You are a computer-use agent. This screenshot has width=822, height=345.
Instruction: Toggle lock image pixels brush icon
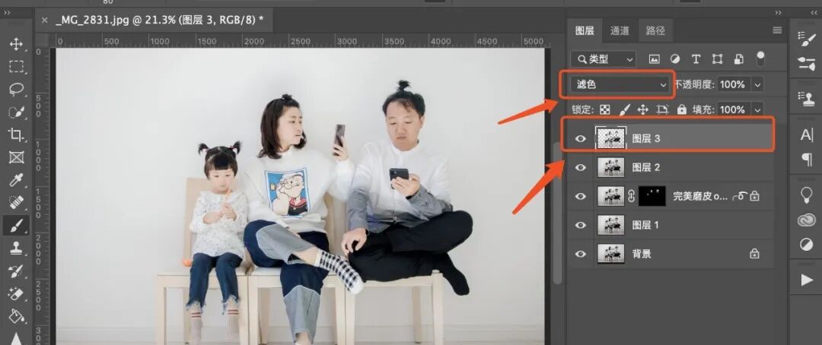[x=624, y=109]
